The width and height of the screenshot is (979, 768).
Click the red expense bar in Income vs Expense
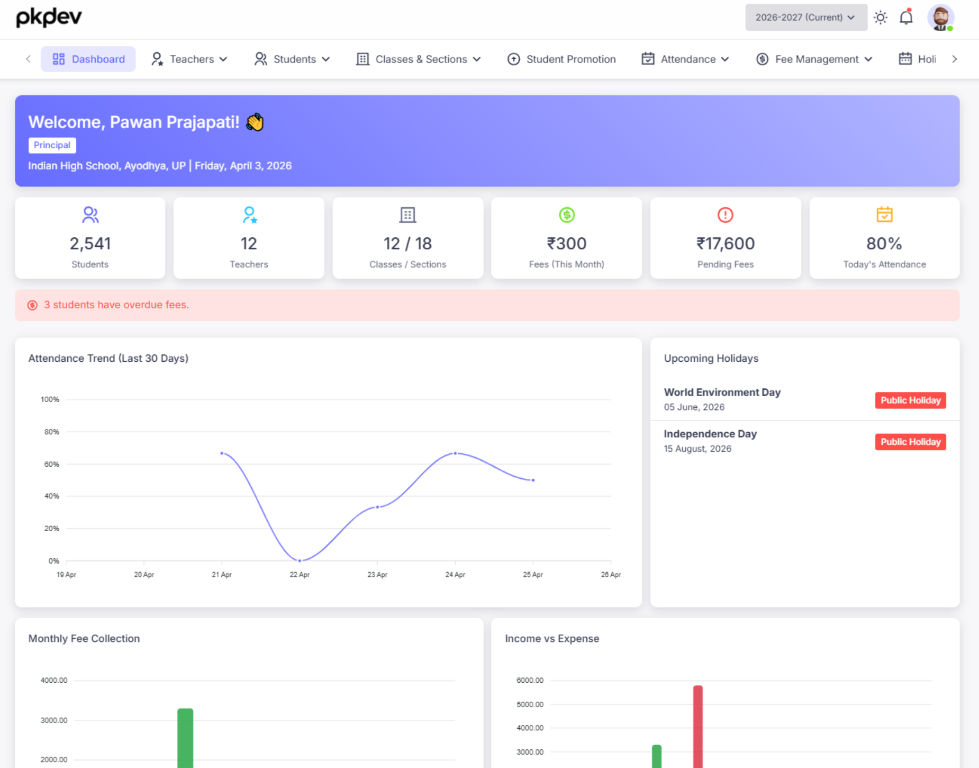[698, 727]
